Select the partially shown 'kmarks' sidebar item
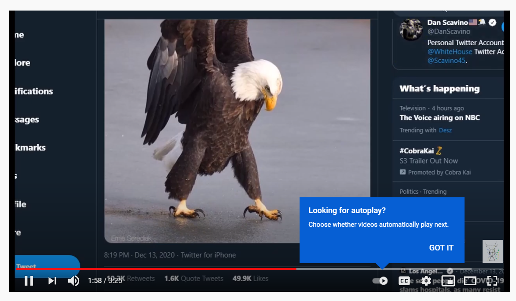 tap(30, 148)
